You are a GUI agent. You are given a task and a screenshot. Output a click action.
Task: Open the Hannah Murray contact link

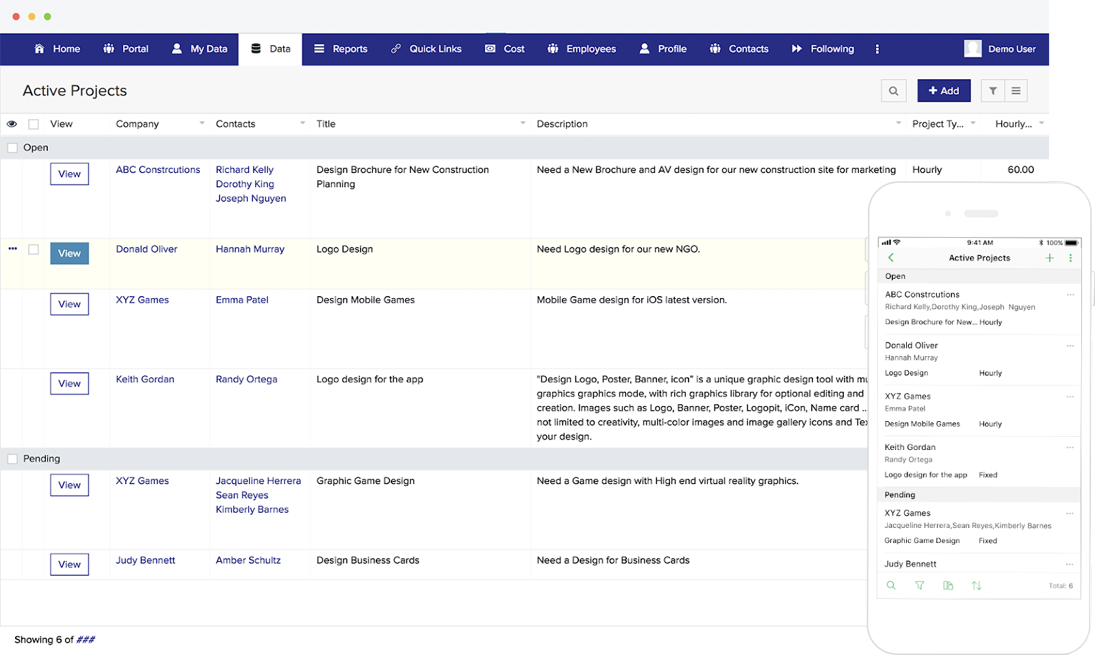tap(250, 249)
